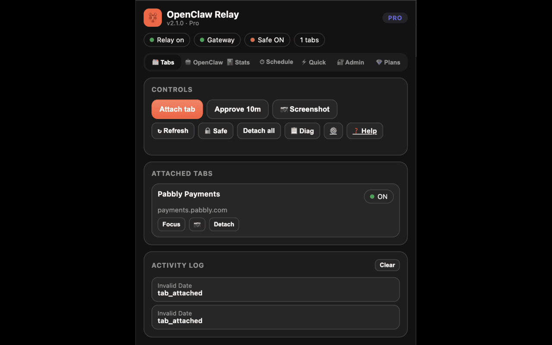Viewport: 552px width, 345px height.
Task: Open diagnostics with the Diag button
Action: pyautogui.click(x=302, y=131)
